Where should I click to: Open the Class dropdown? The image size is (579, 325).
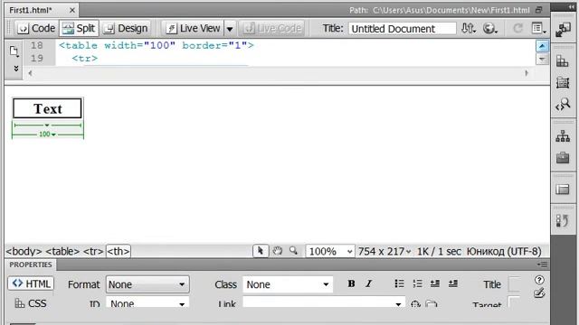click(288, 284)
